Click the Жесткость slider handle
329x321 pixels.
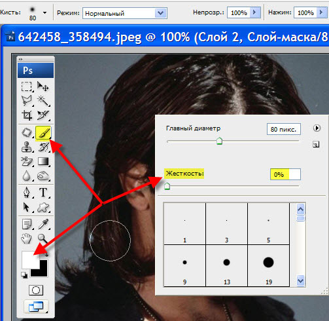click(x=167, y=186)
